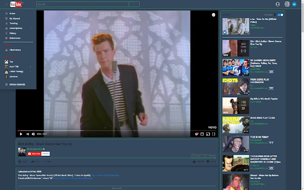
Task: Enter fullscreen mode
Action: [x=214, y=134]
